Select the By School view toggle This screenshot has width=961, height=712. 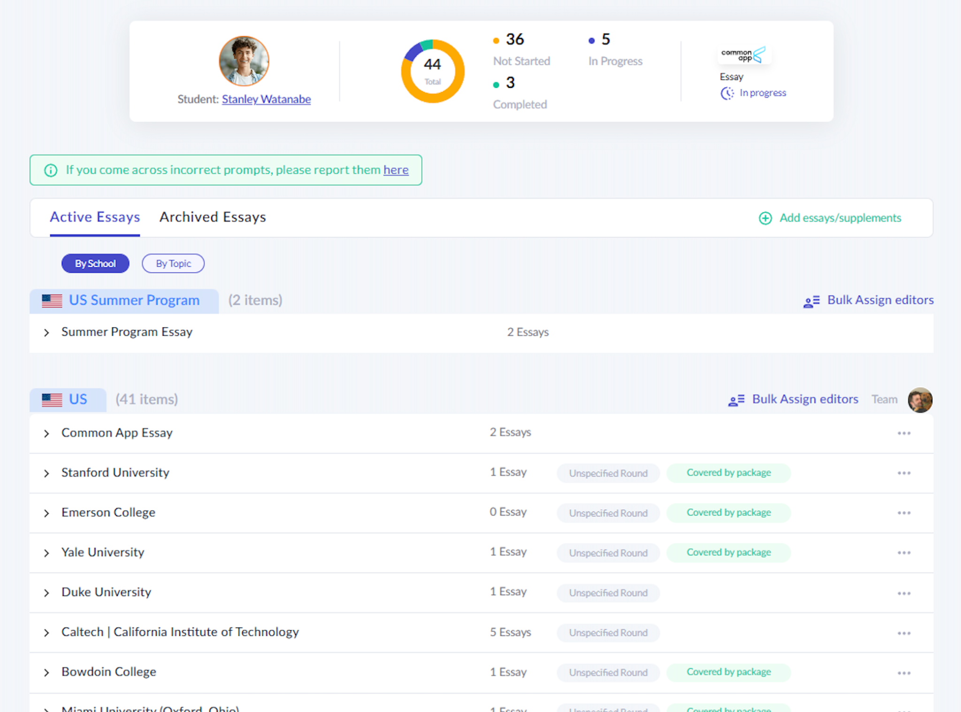[95, 263]
